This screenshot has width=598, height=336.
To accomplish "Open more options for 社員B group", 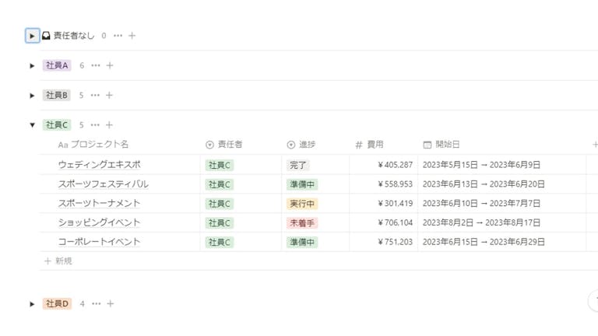I will [x=95, y=95].
